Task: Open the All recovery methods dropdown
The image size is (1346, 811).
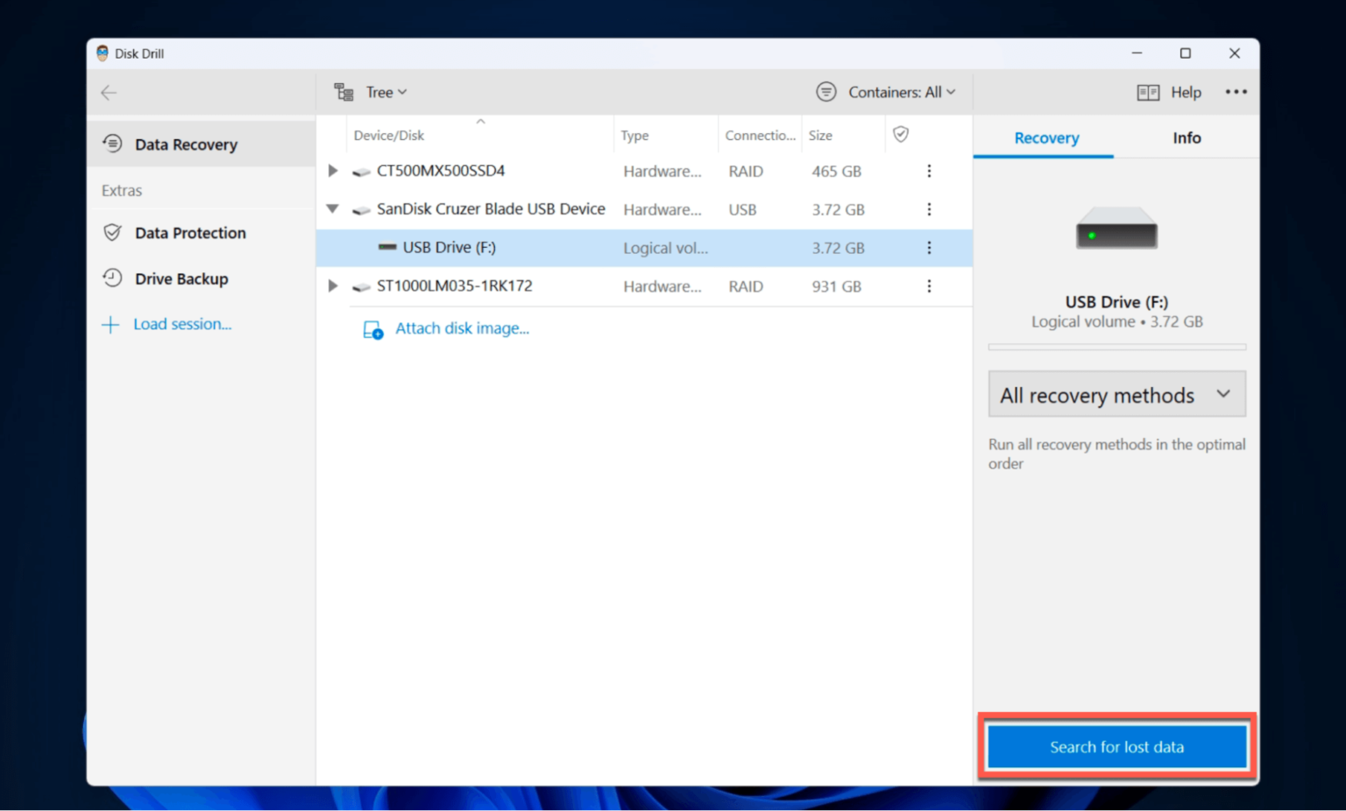Action: 1116,394
